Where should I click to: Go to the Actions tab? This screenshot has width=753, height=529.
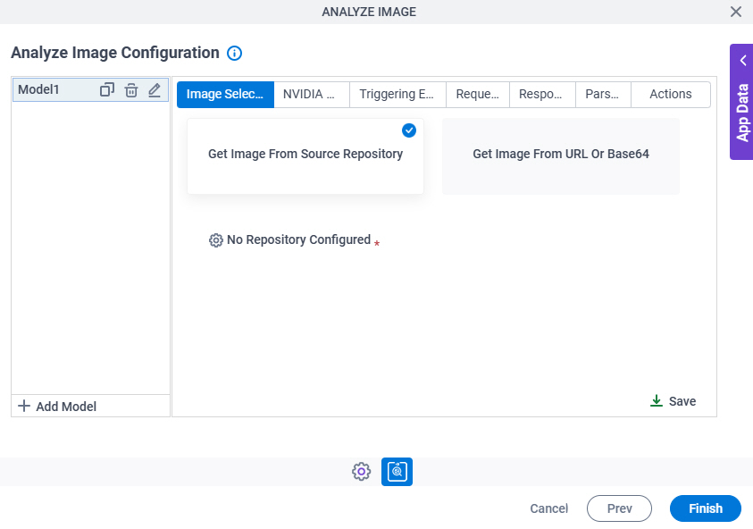(x=671, y=94)
